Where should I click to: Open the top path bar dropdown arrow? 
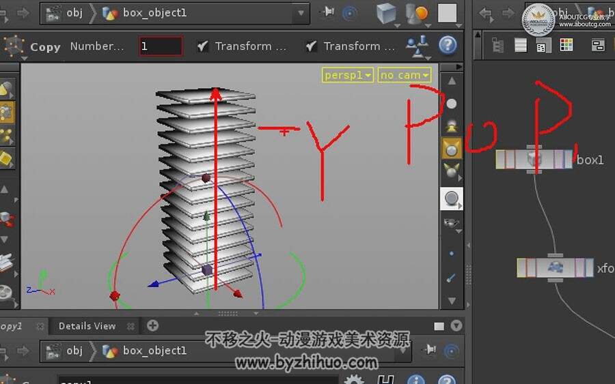click(301, 13)
